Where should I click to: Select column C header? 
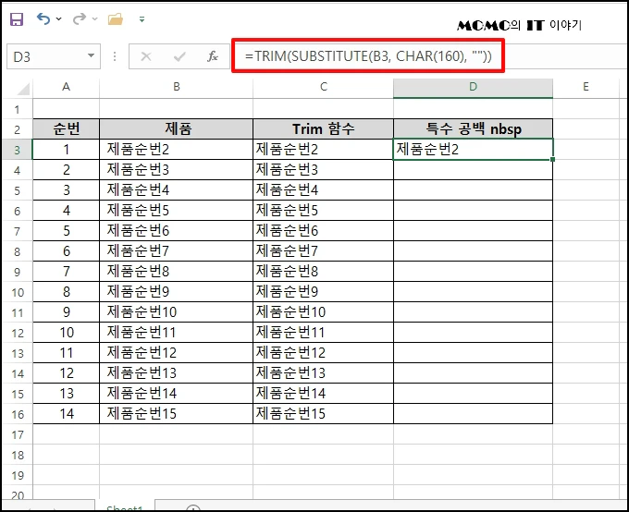pyautogui.click(x=324, y=87)
